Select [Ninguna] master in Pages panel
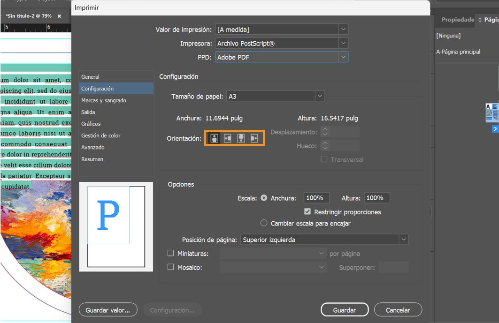Screen dimensions: 499x323 [x=448, y=36]
